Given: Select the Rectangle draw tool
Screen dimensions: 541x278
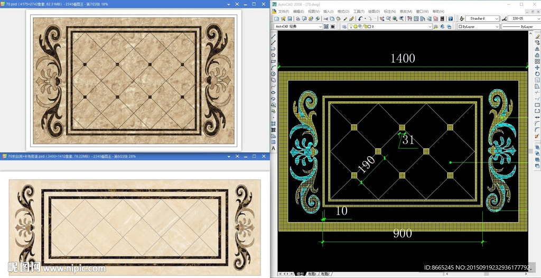Looking at the screenshot, I should pos(274,61).
